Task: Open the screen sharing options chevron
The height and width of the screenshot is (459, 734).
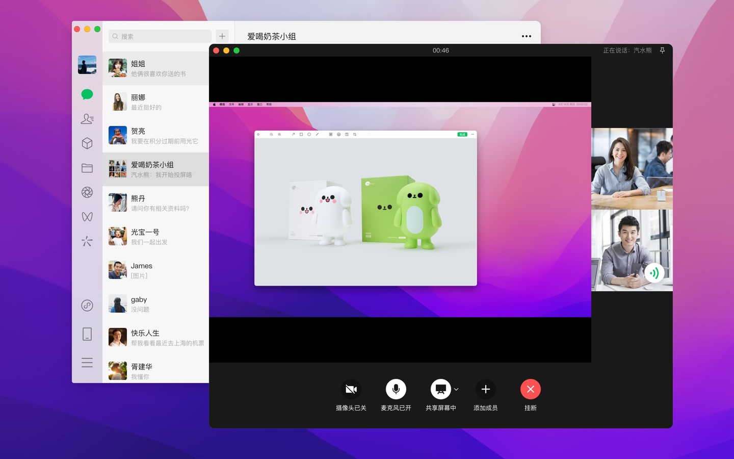Action: [x=456, y=389]
